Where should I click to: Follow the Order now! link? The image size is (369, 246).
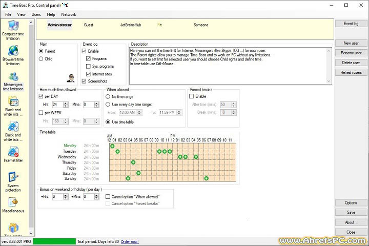[x=130, y=241]
